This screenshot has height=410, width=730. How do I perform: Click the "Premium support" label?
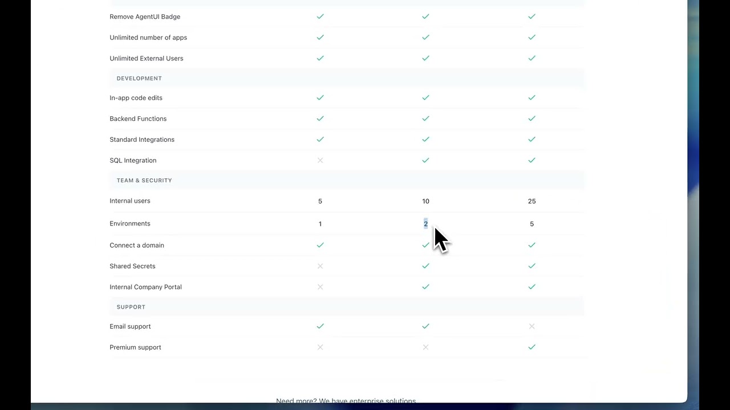(x=135, y=347)
